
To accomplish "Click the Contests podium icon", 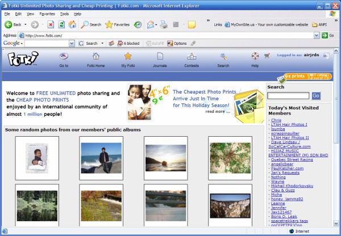I will click(192, 56).
